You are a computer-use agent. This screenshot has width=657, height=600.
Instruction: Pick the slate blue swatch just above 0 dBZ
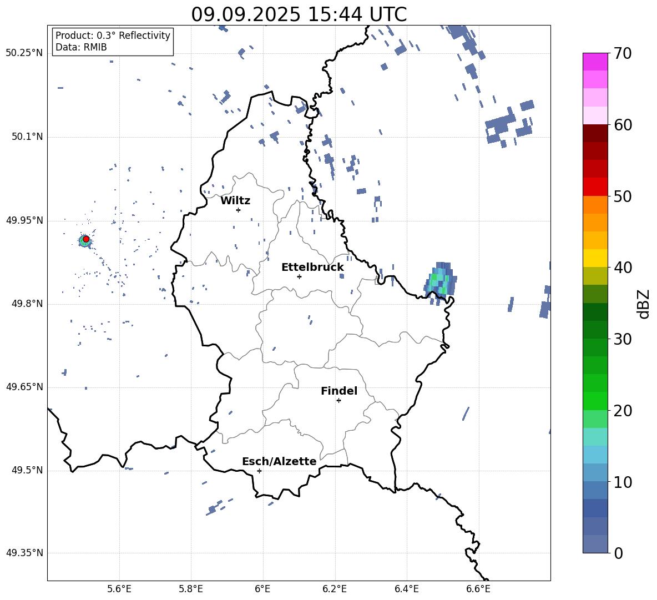point(595,544)
